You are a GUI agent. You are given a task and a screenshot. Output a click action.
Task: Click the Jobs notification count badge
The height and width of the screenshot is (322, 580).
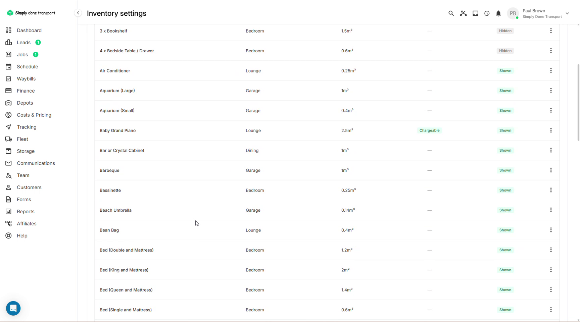coord(36,55)
